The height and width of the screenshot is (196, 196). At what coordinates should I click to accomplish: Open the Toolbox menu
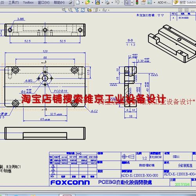28,2
